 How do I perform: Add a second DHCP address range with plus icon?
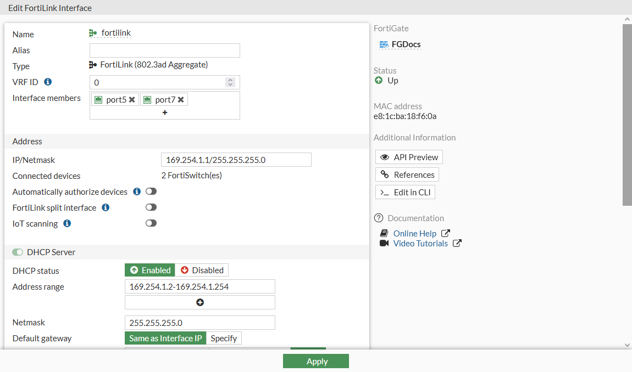[x=199, y=302]
